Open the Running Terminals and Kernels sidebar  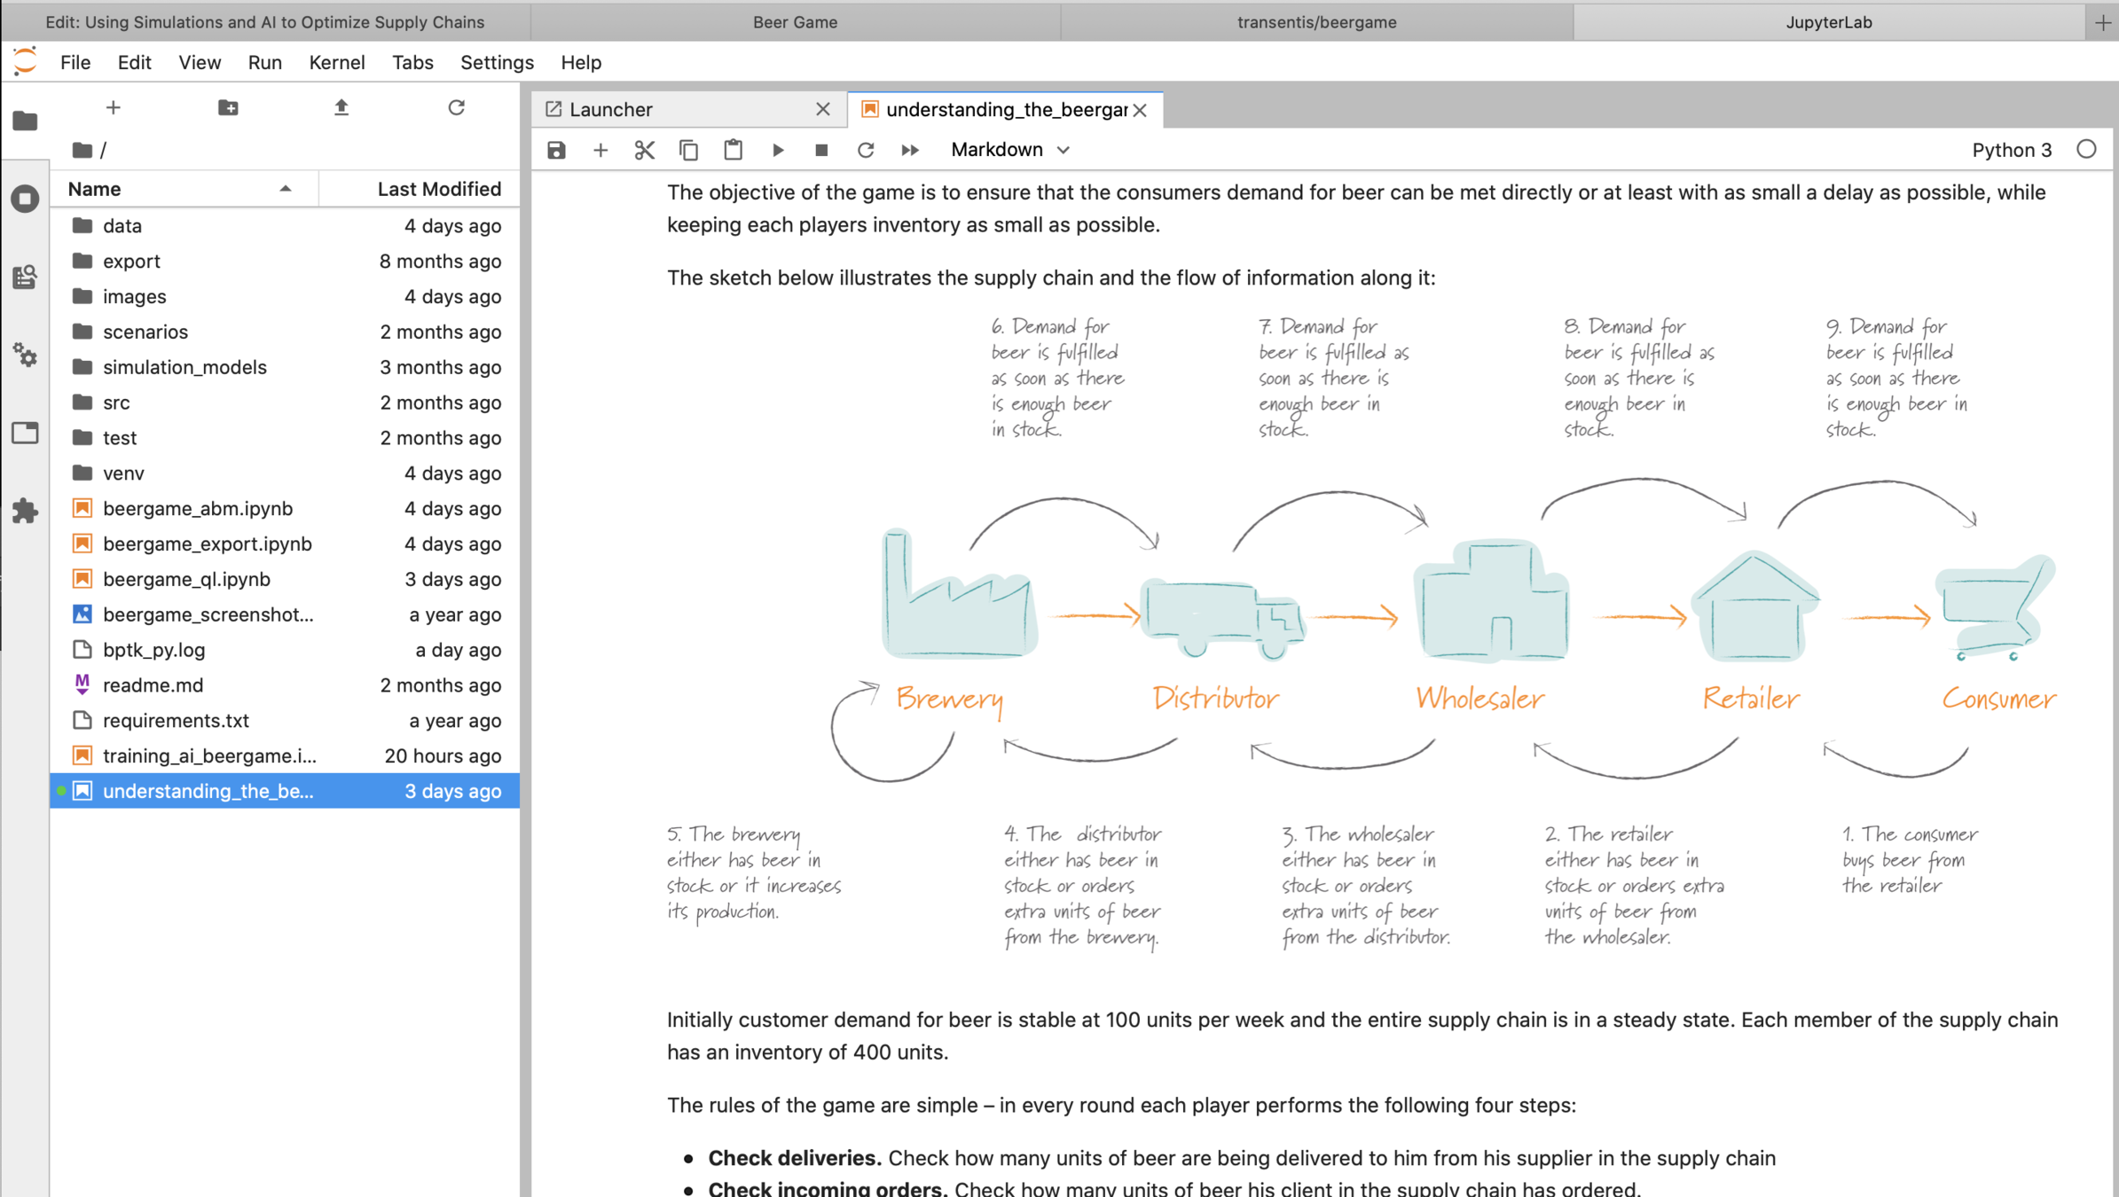tap(25, 198)
